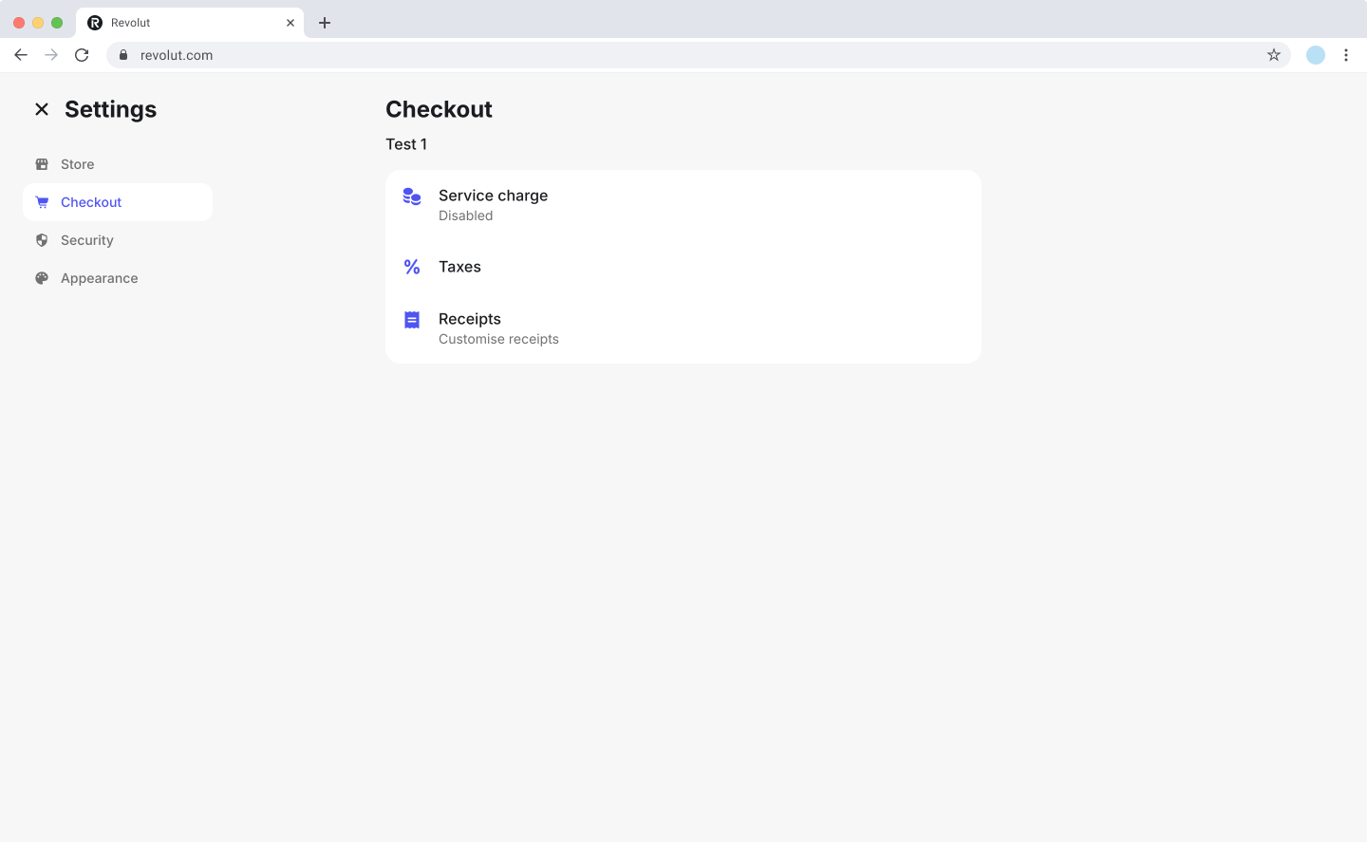
Task: Go back to the previous page
Action: click(21, 55)
